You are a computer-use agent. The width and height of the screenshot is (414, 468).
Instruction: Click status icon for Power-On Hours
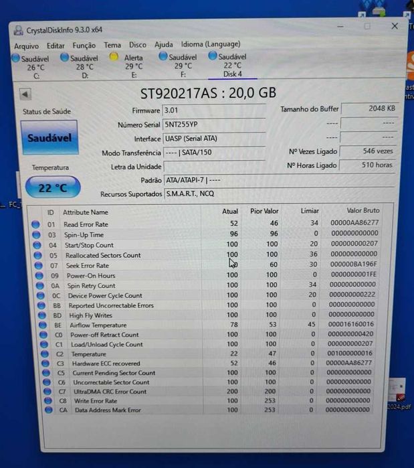39,275
